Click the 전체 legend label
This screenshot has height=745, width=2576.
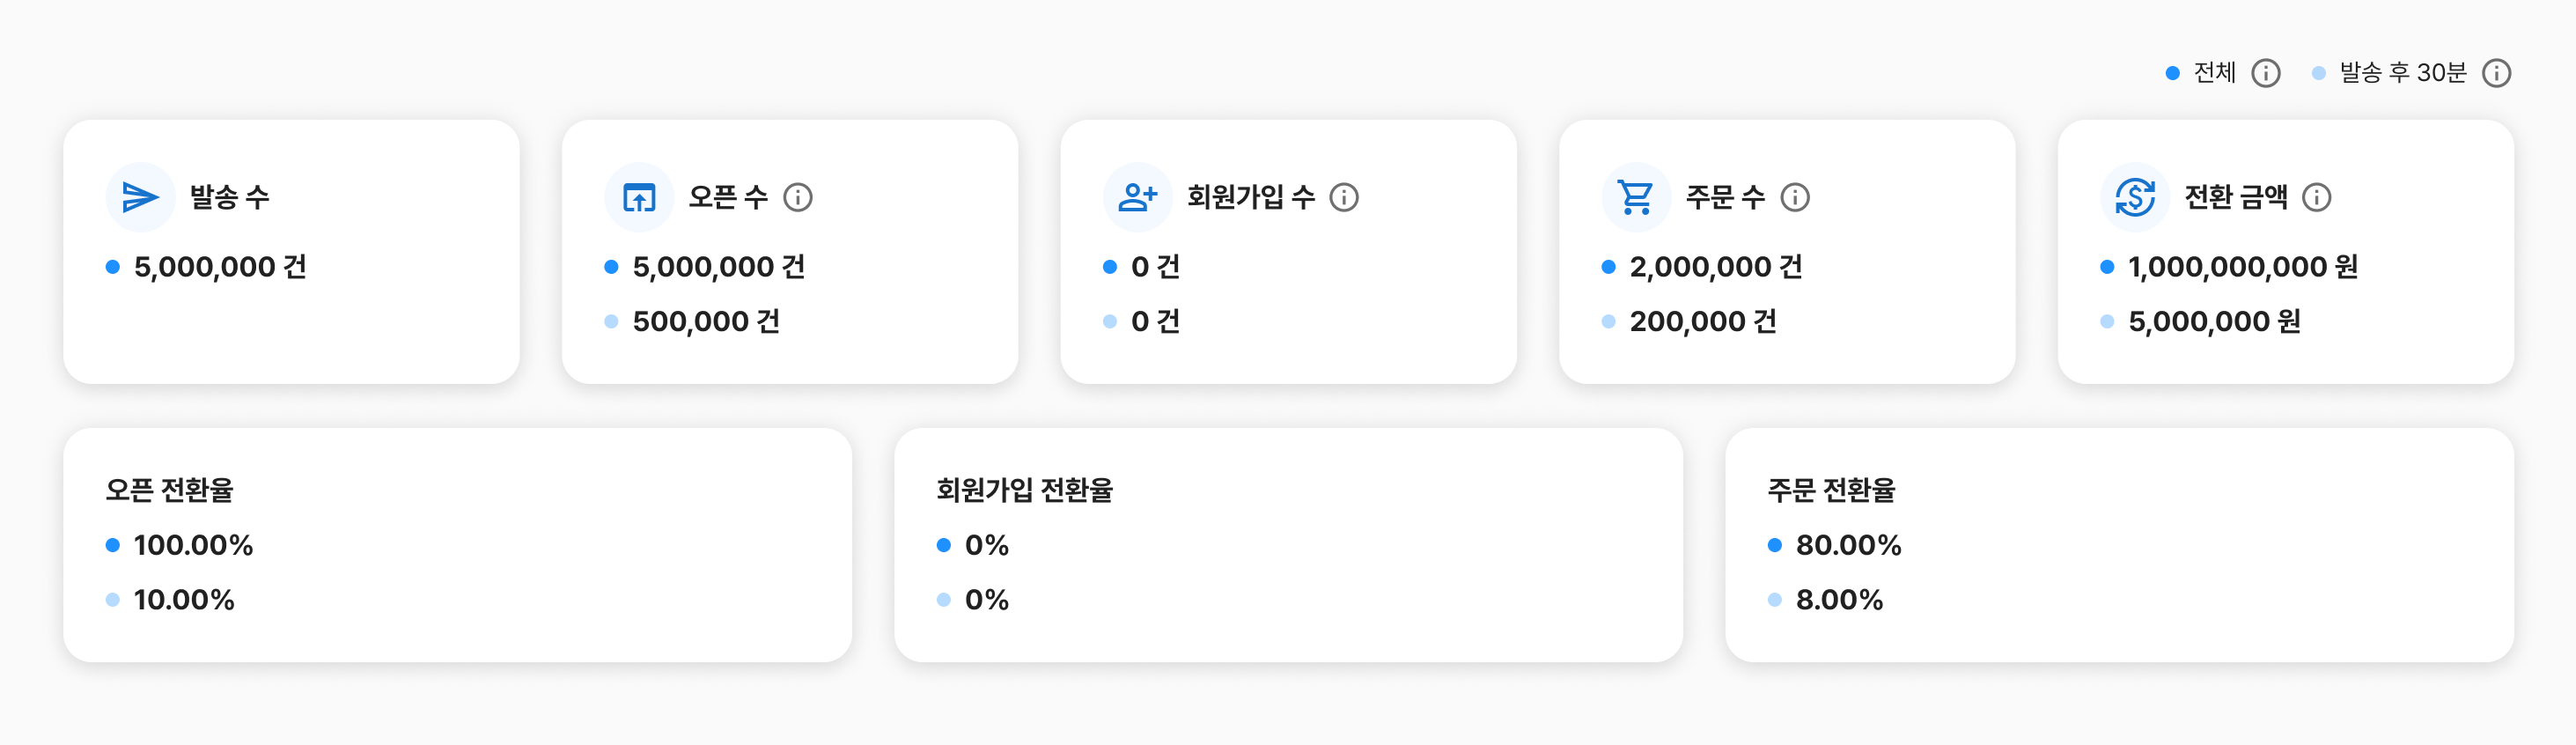point(2214,73)
